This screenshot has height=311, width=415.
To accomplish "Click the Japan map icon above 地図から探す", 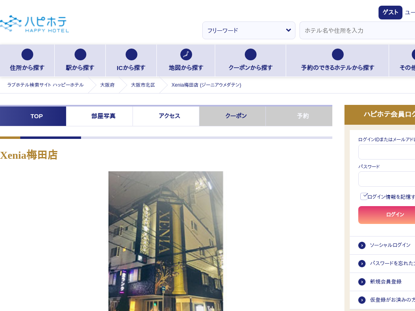I will (186, 55).
